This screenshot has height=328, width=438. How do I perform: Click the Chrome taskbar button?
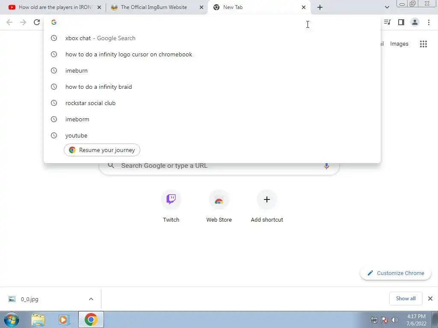91,319
